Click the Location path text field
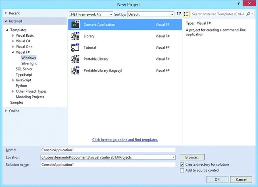The width and height of the screenshot is (258, 187). [x=106, y=157]
